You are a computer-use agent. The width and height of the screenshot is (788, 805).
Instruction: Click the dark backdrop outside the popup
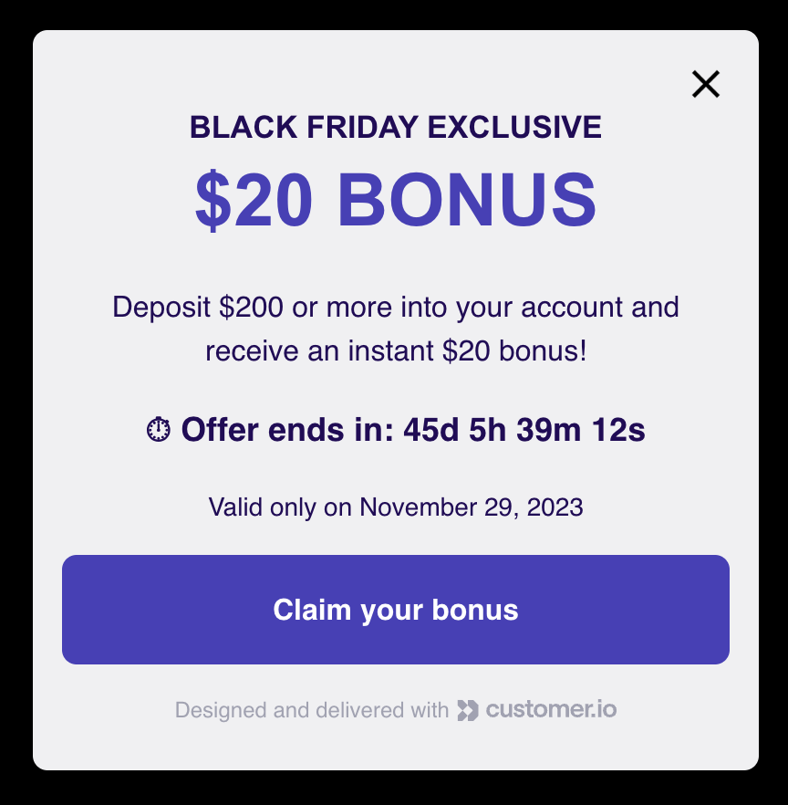pyautogui.click(x=15, y=402)
